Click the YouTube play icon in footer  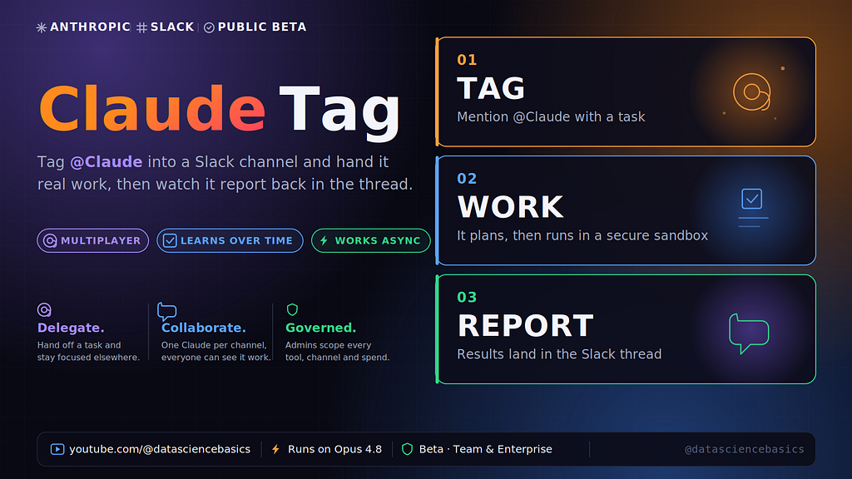[x=57, y=449]
